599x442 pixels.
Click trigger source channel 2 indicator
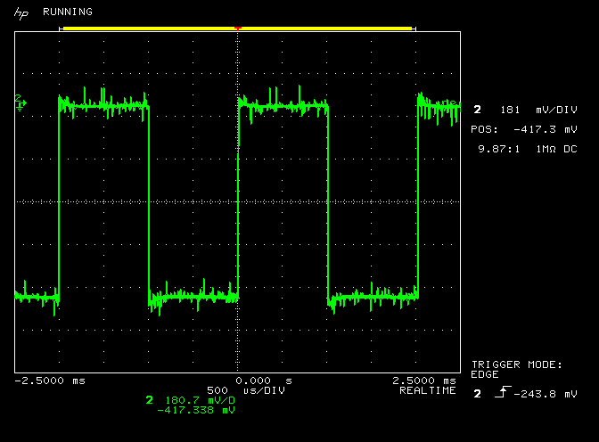click(x=477, y=393)
